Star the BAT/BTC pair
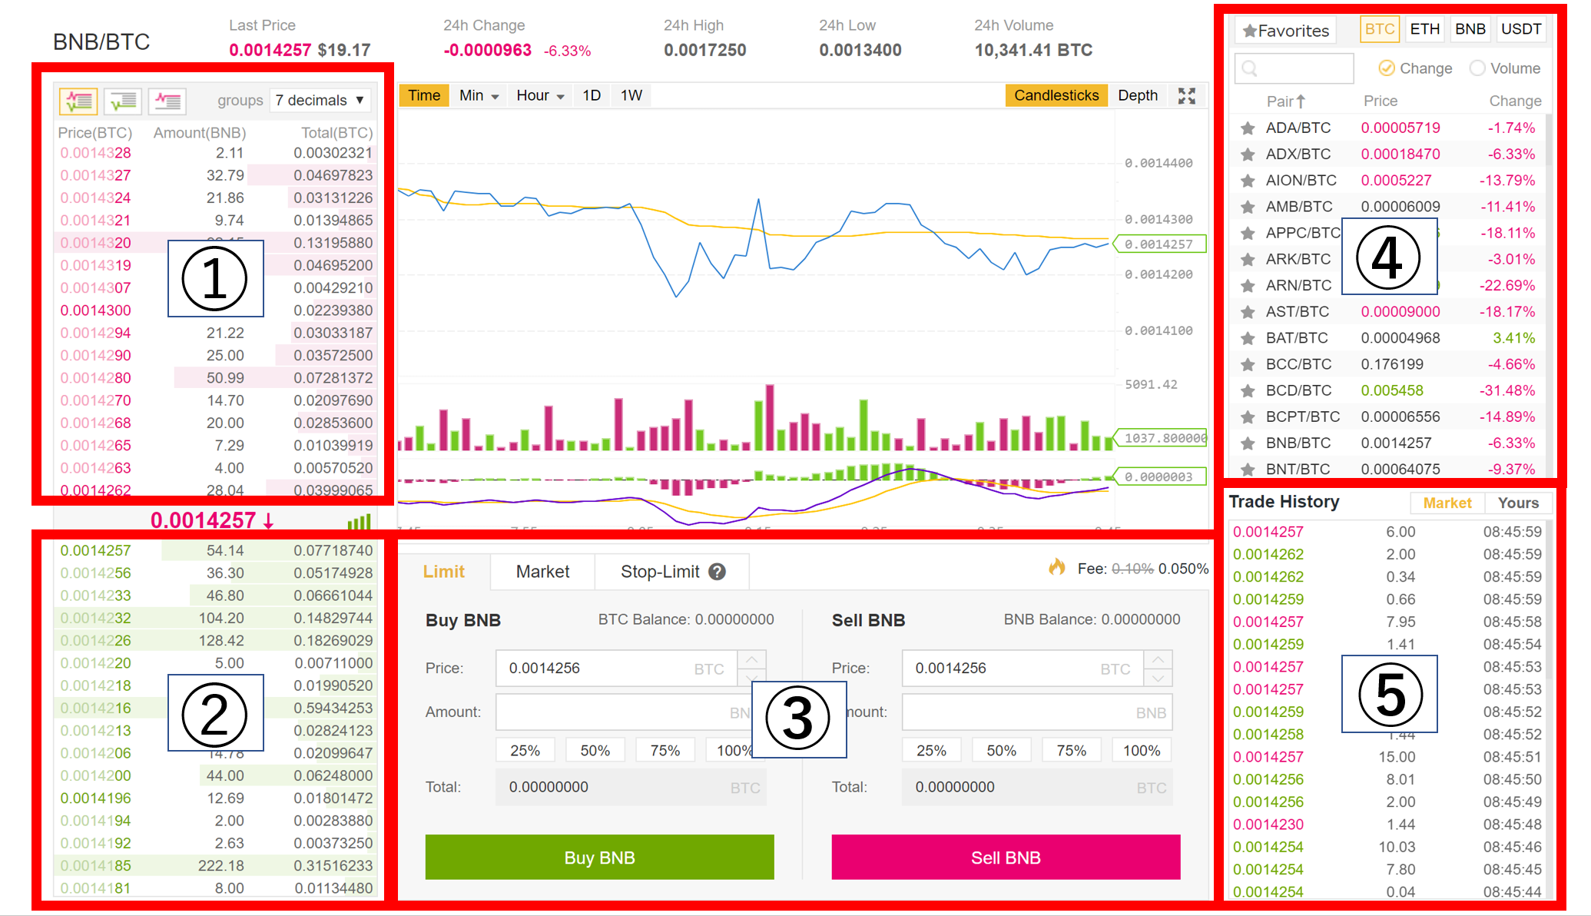Image resolution: width=1591 pixels, height=916 pixels. 1248,338
